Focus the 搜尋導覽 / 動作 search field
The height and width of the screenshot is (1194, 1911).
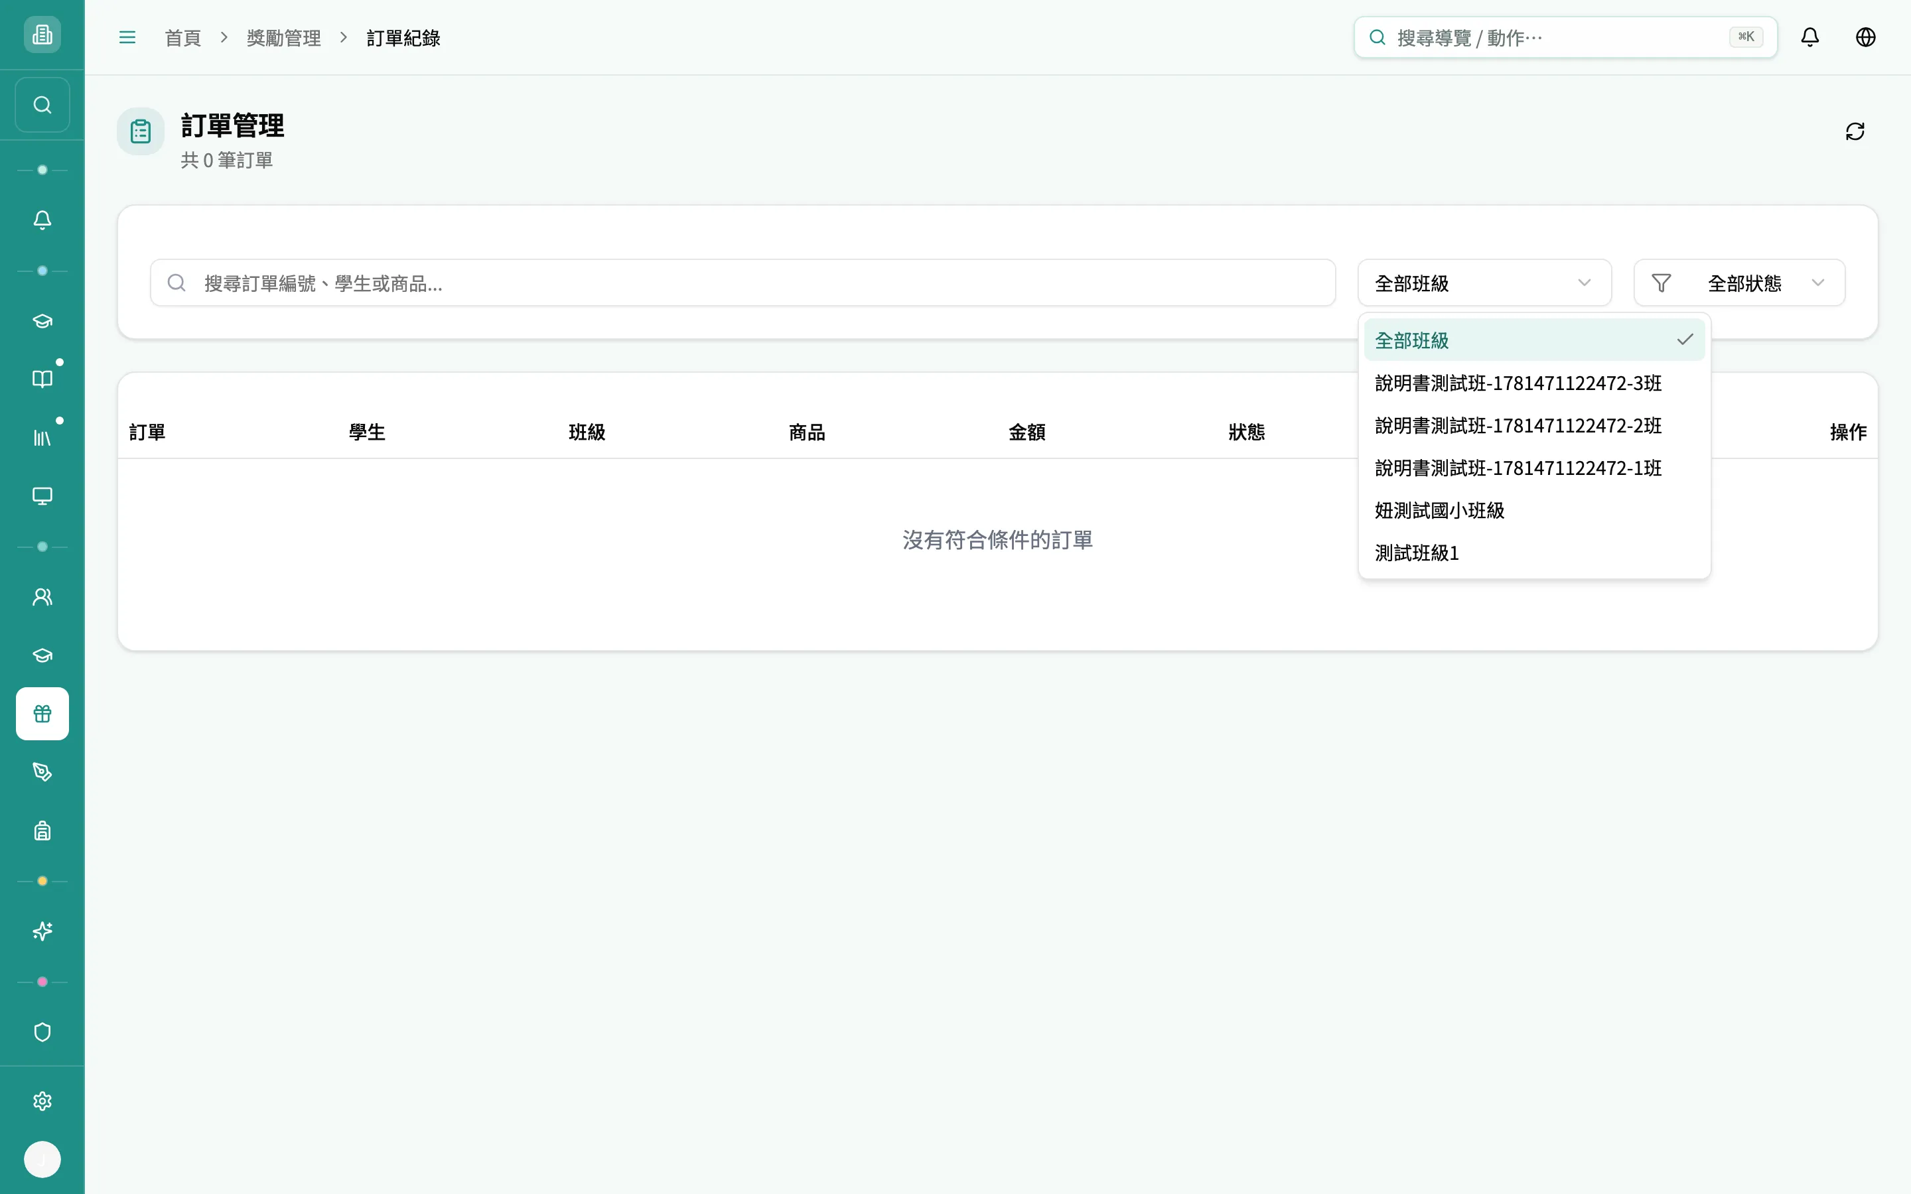tap(1565, 37)
